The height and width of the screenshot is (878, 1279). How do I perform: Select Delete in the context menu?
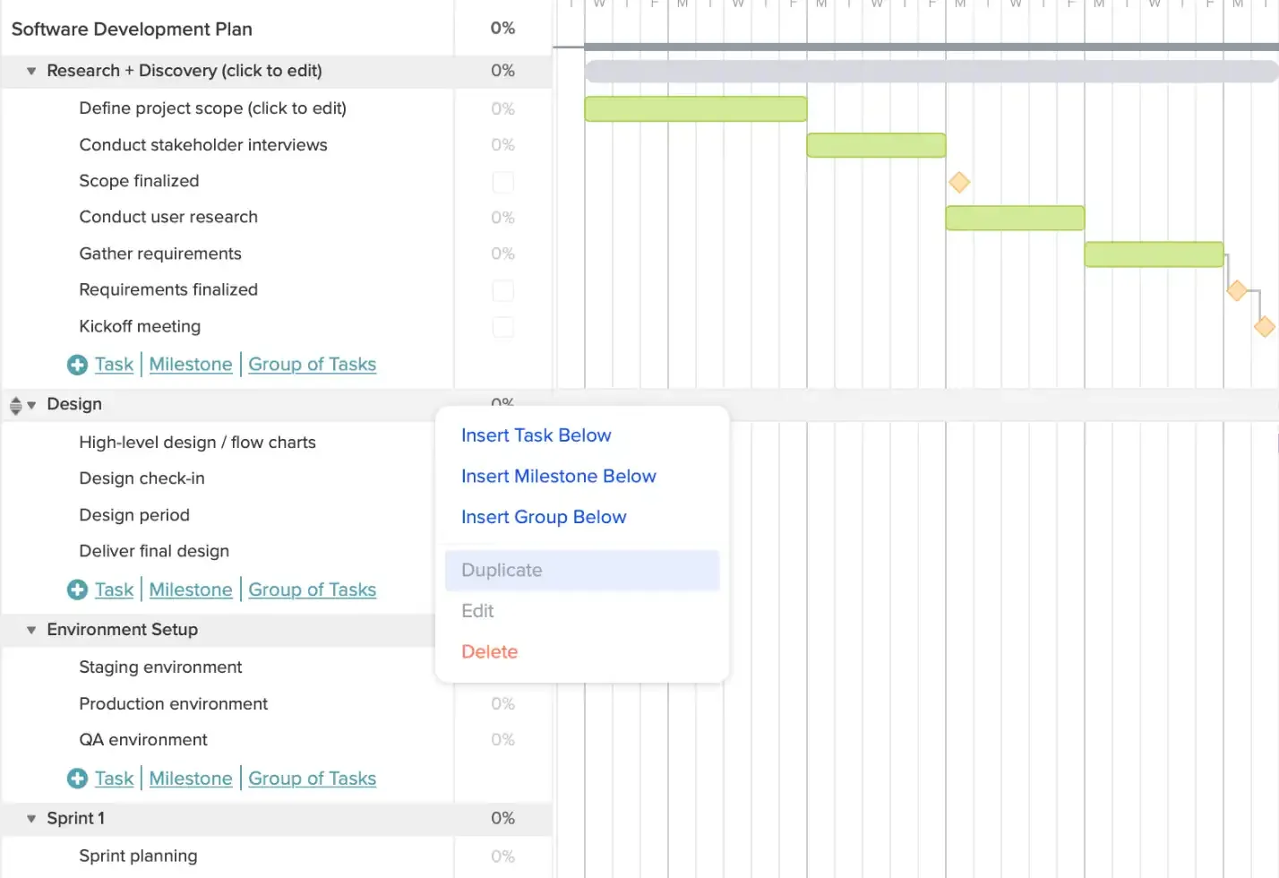(x=489, y=651)
